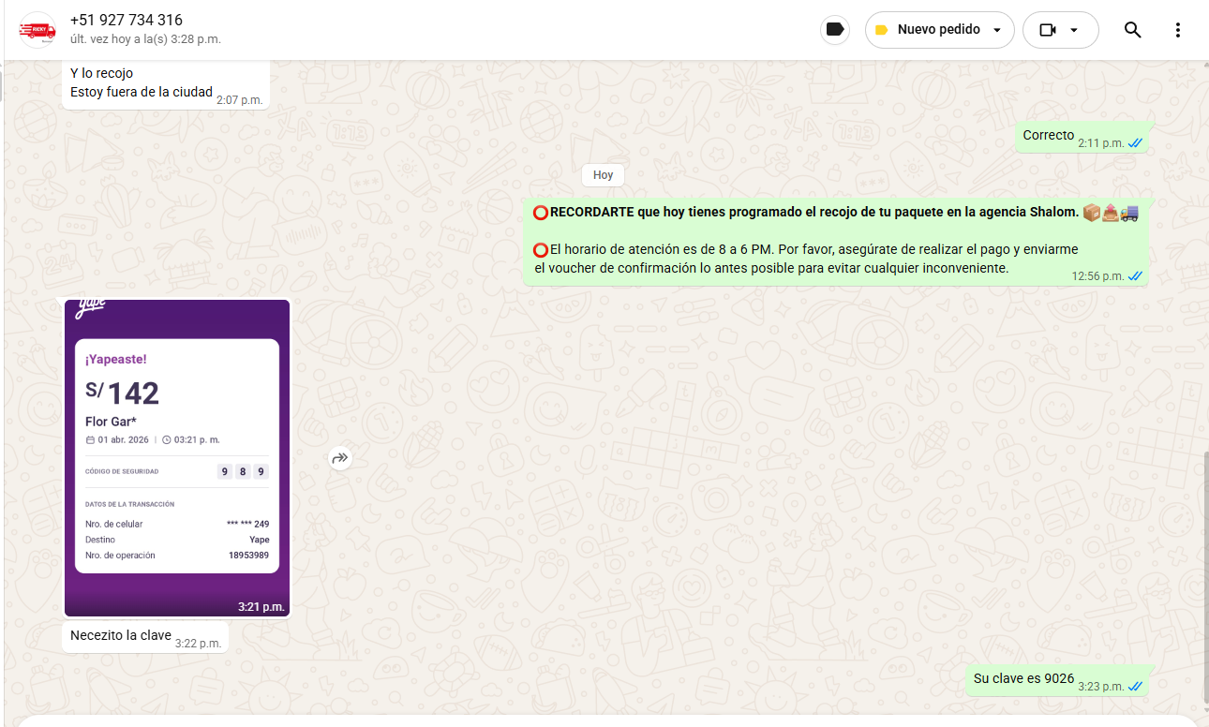Open the chat search magnifier icon

[x=1132, y=30]
